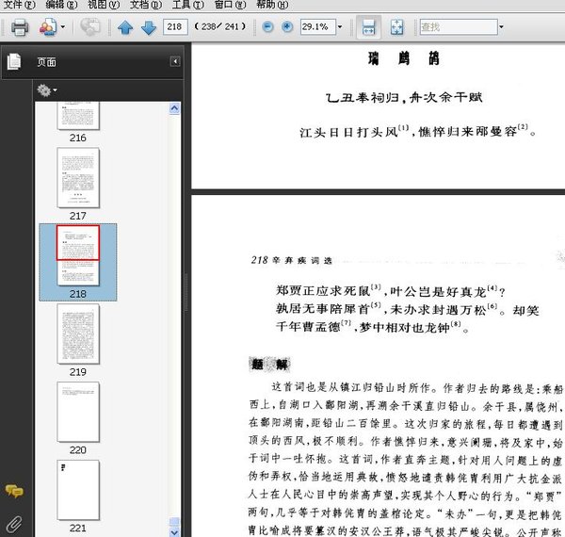Open the Comments panel icon in sidebar
565x537 pixels.
tap(14, 491)
